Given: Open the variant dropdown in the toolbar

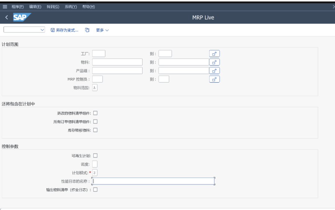Looking at the screenshot, I should click(x=42, y=30).
